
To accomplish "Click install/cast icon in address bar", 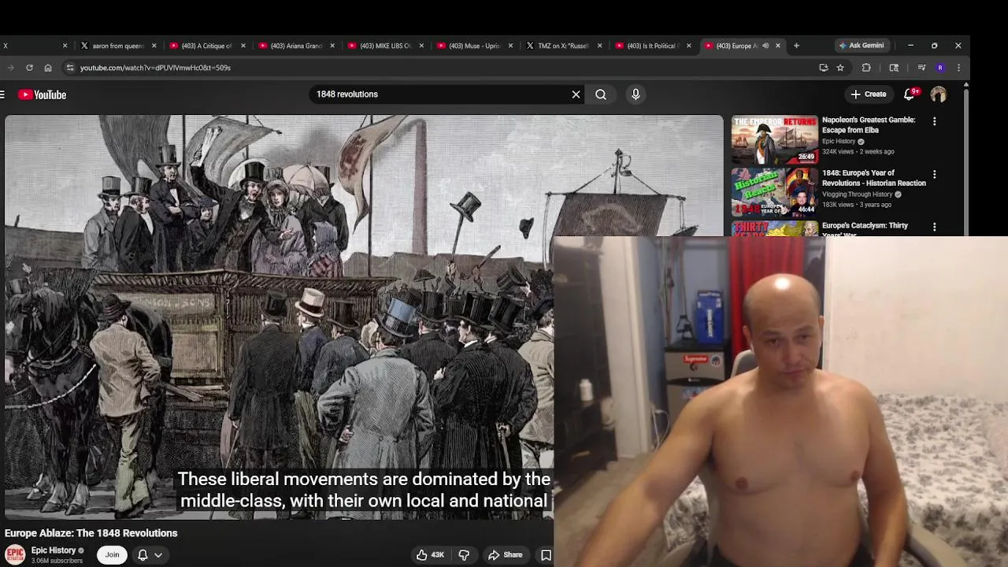I will coord(824,68).
